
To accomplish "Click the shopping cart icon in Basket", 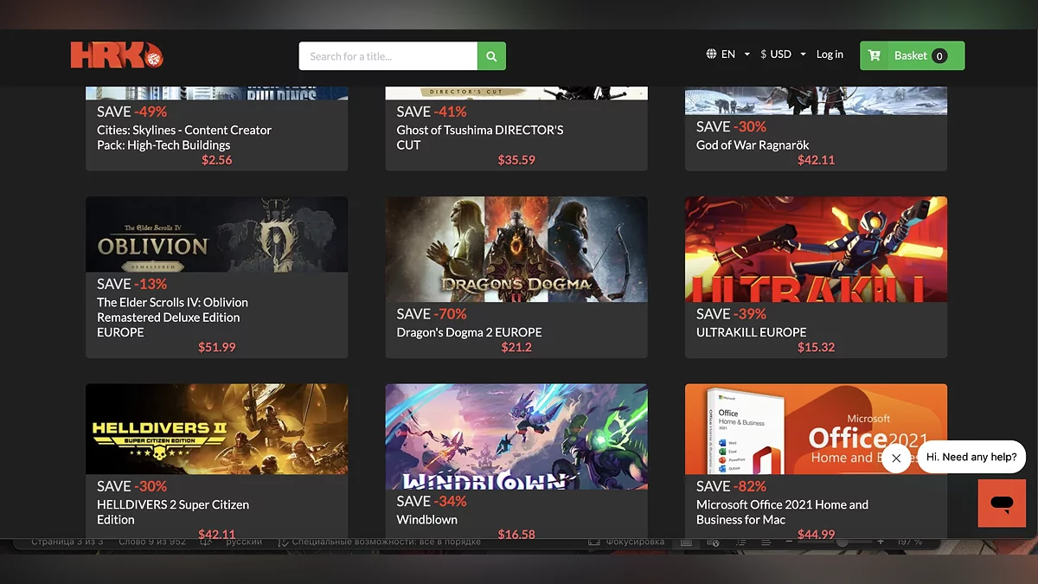I will (875, 55).
